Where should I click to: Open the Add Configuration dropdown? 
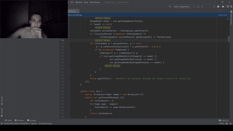[182, 7]
